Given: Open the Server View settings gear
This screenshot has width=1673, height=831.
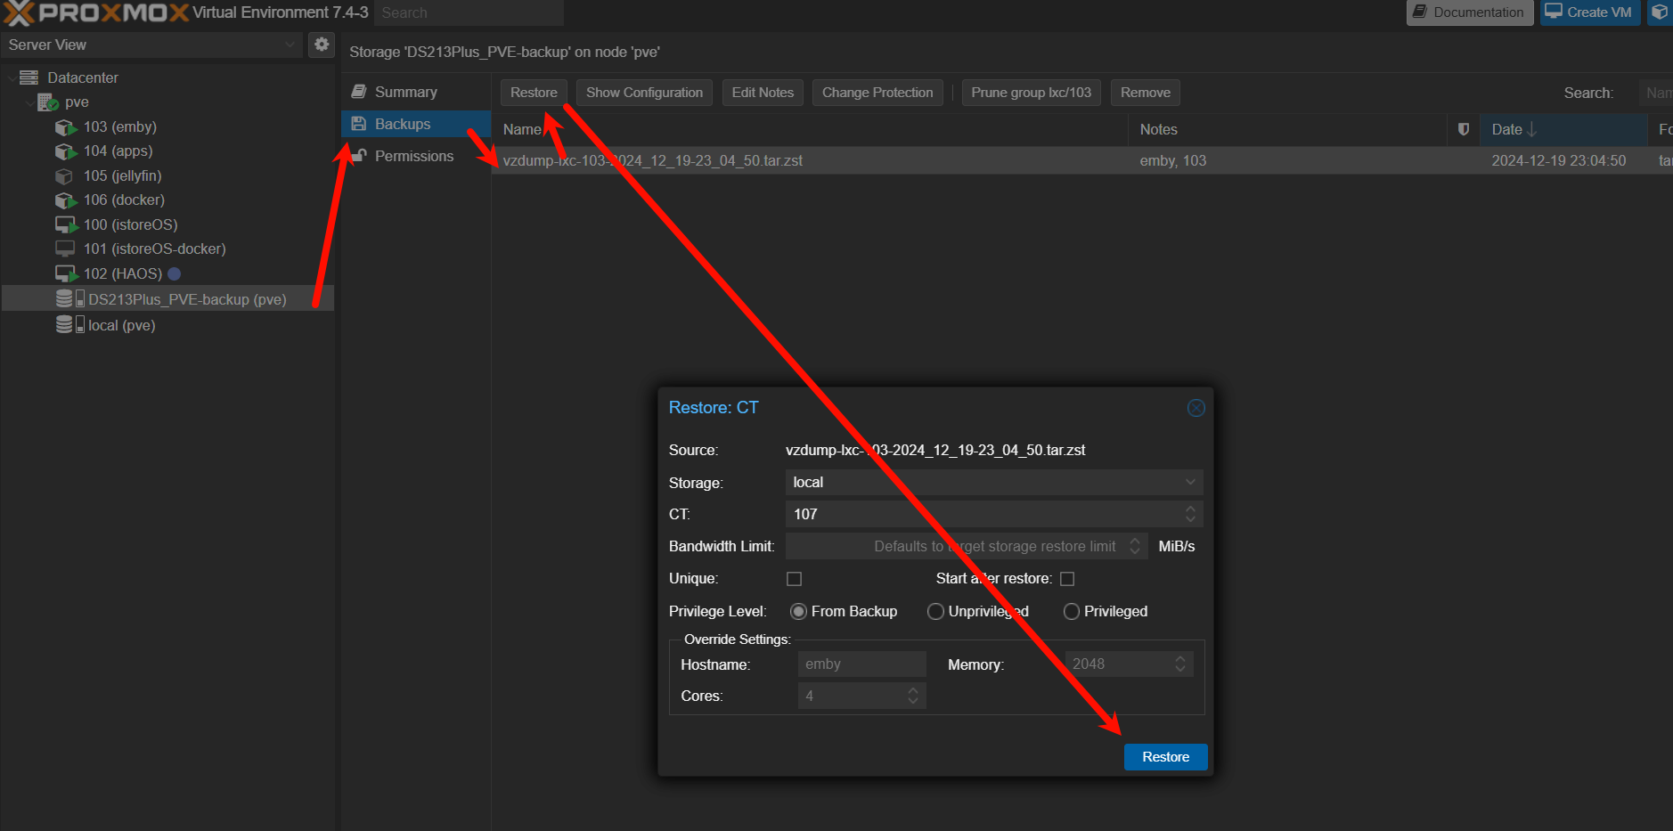Looking at the screenshot, I should (x=322, y=44).
